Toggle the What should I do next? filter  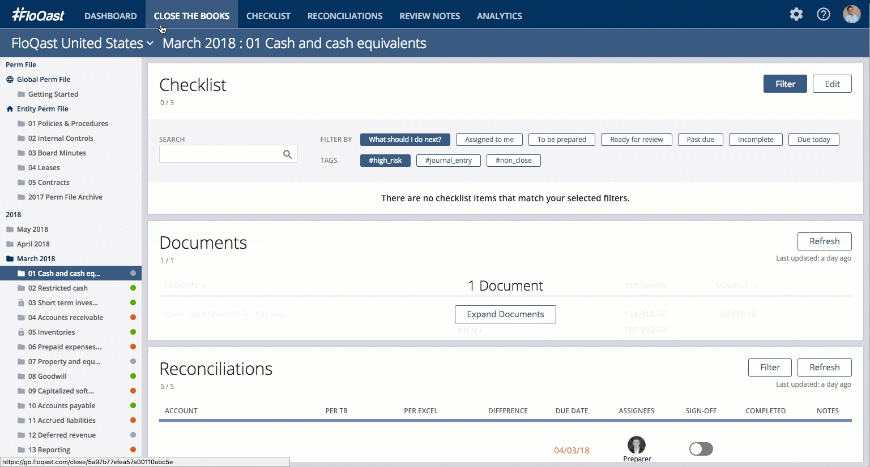(x=405, y=140)
